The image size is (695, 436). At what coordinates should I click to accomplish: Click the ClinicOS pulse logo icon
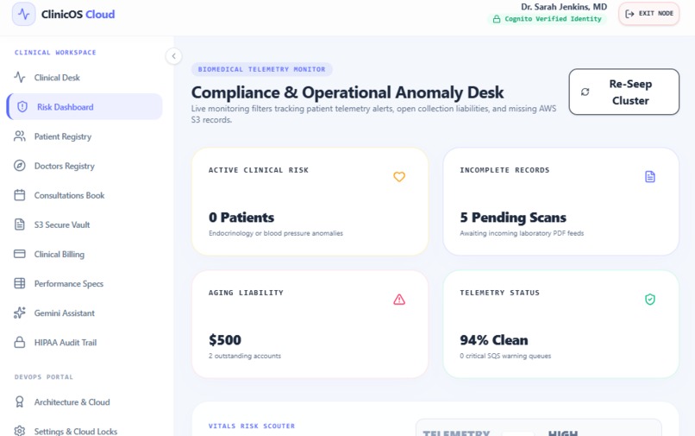tap(23, 14)
